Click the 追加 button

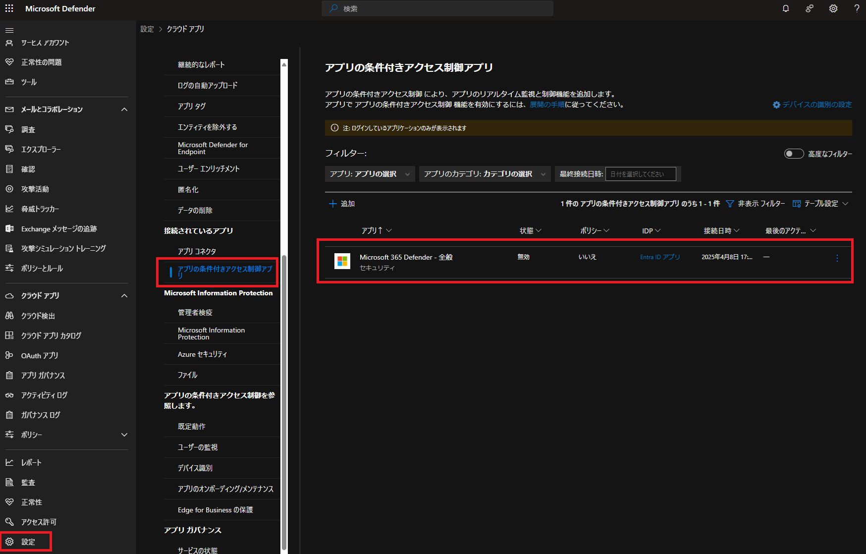point(342,204)
